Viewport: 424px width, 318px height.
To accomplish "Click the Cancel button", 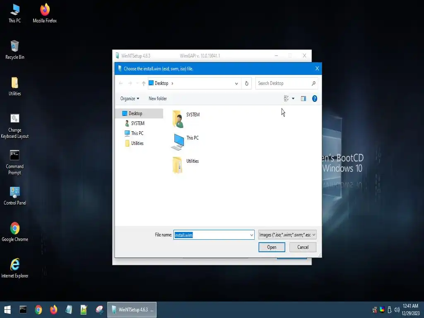I will (x=303, y=247).
